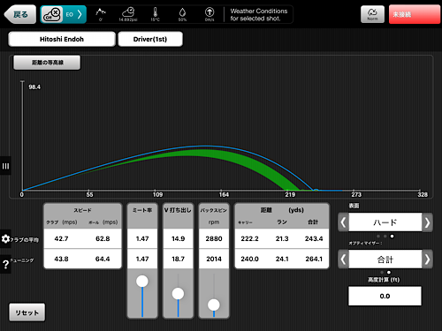Select the air pressure cloud icon
Image resolution: width=442 pixels, height=331 pixels.
coord(128,12)
